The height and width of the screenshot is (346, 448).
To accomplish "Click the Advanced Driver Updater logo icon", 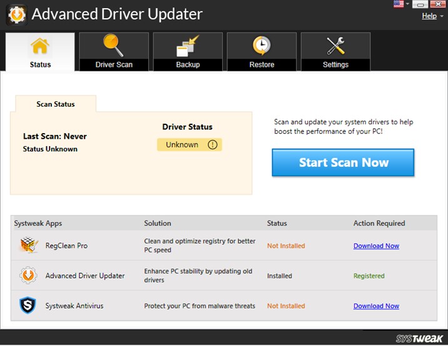I will (16, 14).
